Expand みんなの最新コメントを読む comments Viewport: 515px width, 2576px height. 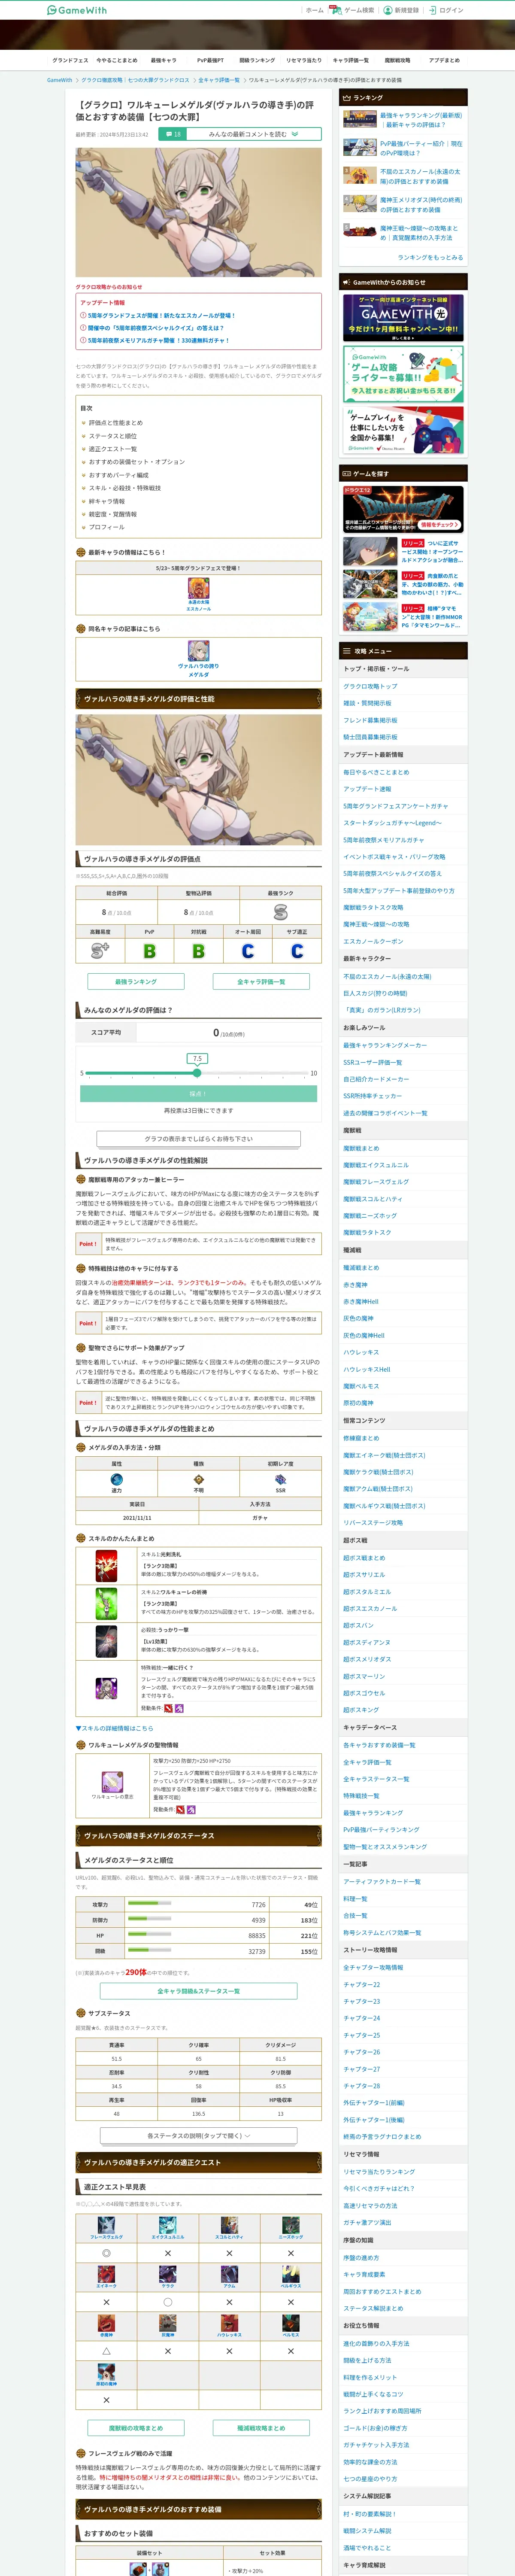pos(253,134)
